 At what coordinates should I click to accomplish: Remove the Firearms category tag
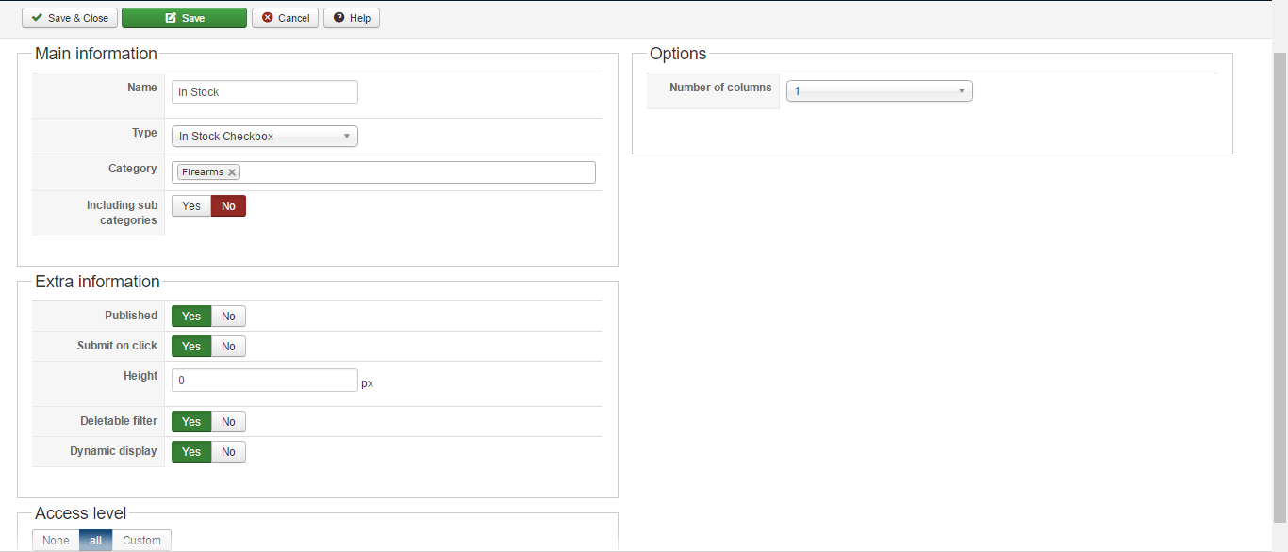pos(232,172)
